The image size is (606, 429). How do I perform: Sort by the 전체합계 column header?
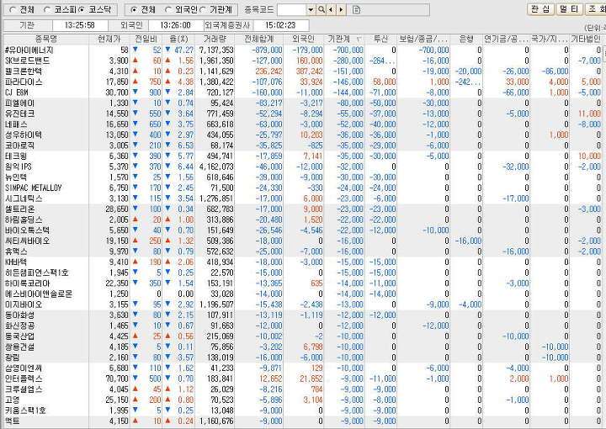coord(259,39)
